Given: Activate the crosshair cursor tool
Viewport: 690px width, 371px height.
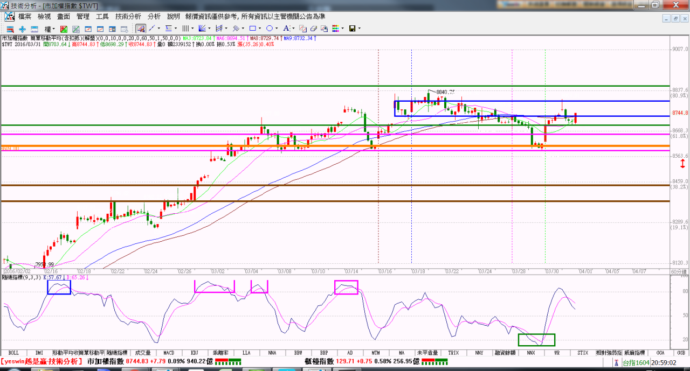Looking at the screenshot, I should pyautogui.click(x=22, y=29).
